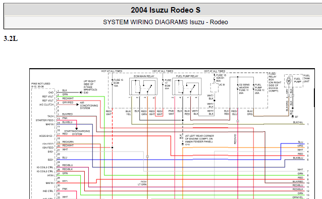Click the "RED/BLK" wire label at pin 26

tap(68, 169)
